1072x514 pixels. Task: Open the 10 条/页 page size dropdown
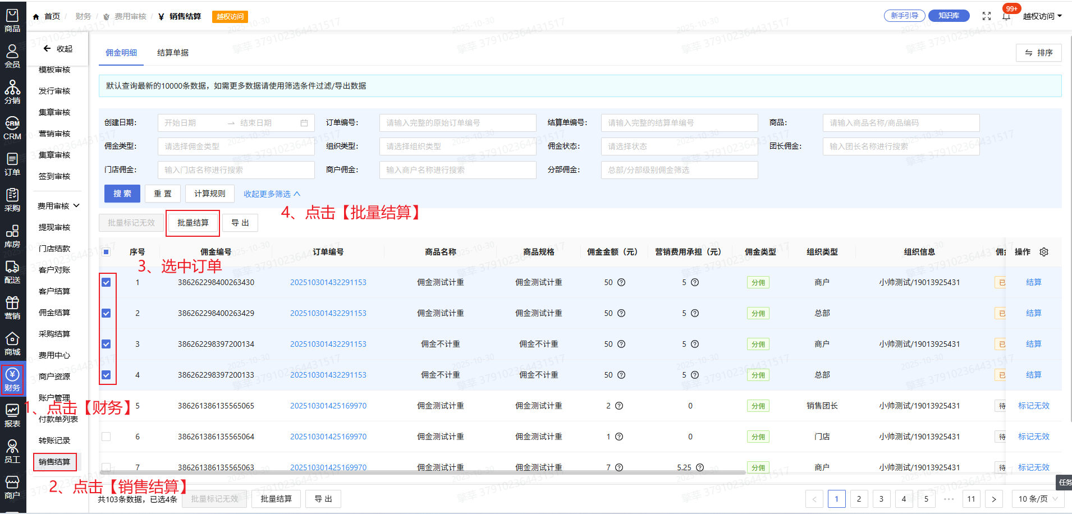pos(1038,499)
